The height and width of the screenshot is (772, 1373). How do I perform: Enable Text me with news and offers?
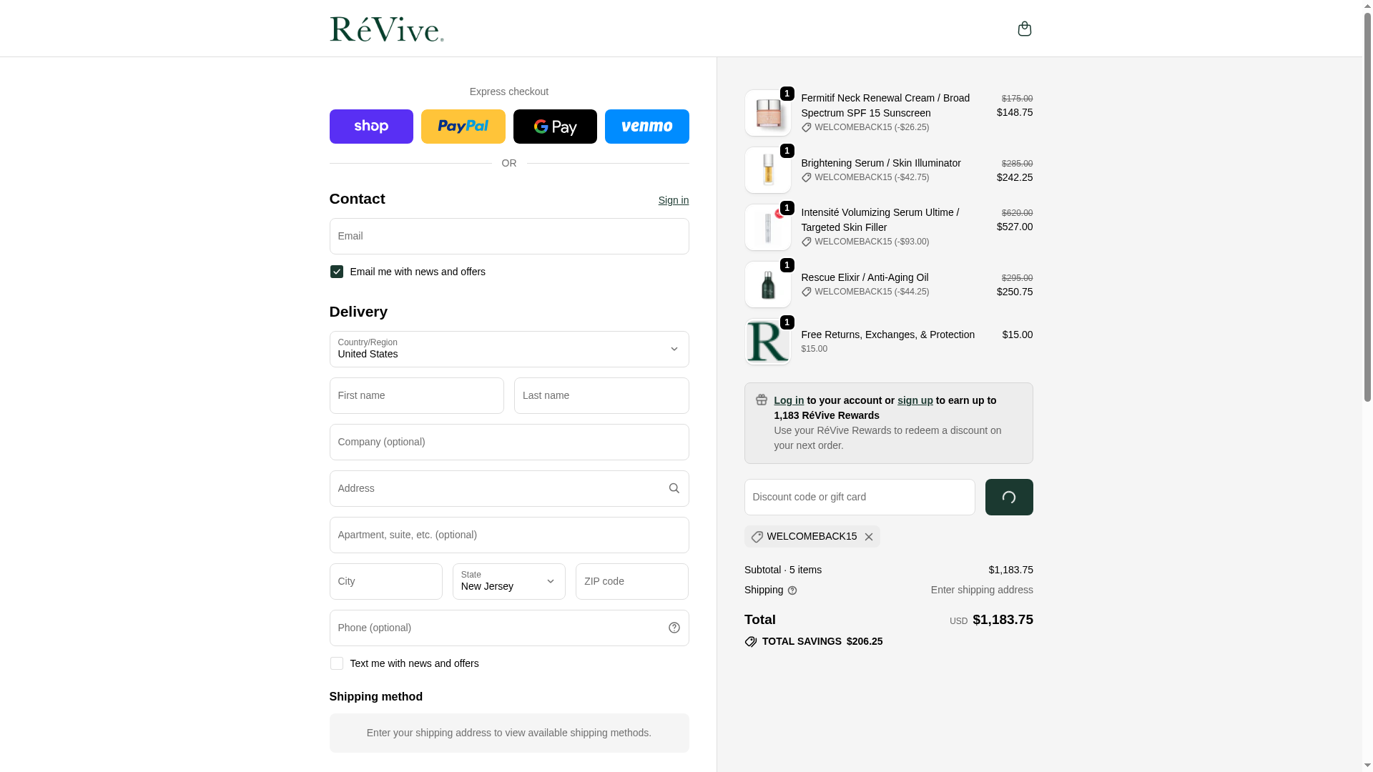pos(337,663)
